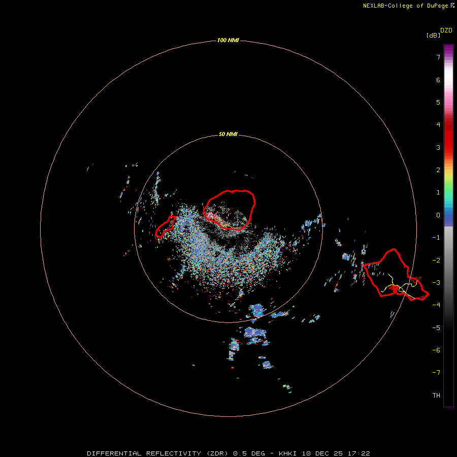Select the "-3" value on the color scale

tap(436, 283)
